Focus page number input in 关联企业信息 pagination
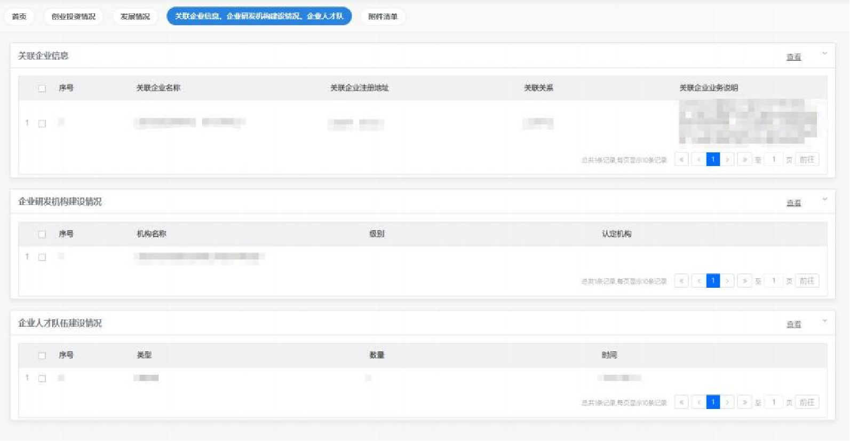The height and width of the screenshot is (441, 850). 774,160
